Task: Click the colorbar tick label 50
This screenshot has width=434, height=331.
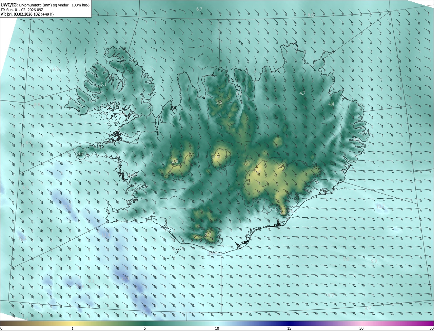Action: (x=431, y=329)
